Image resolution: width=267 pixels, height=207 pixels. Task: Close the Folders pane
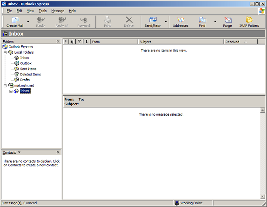pos(58,41)
